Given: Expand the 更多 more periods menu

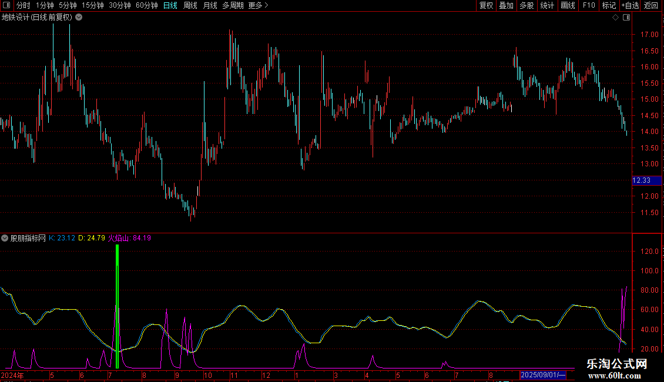Looking at the screenshot, I should [259, 5].
